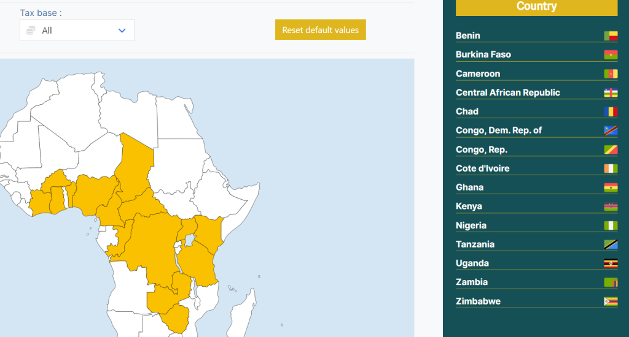The height and width of the screenshot is (337, 629).
Task: Click the coins icon in Tax base field
Action: pos(31,30)
